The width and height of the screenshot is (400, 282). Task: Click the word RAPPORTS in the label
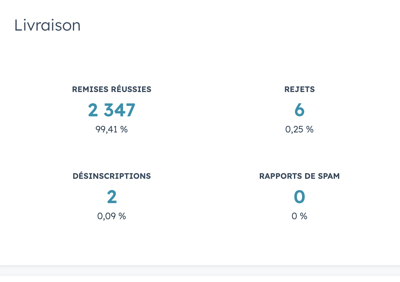coord(279,176)
